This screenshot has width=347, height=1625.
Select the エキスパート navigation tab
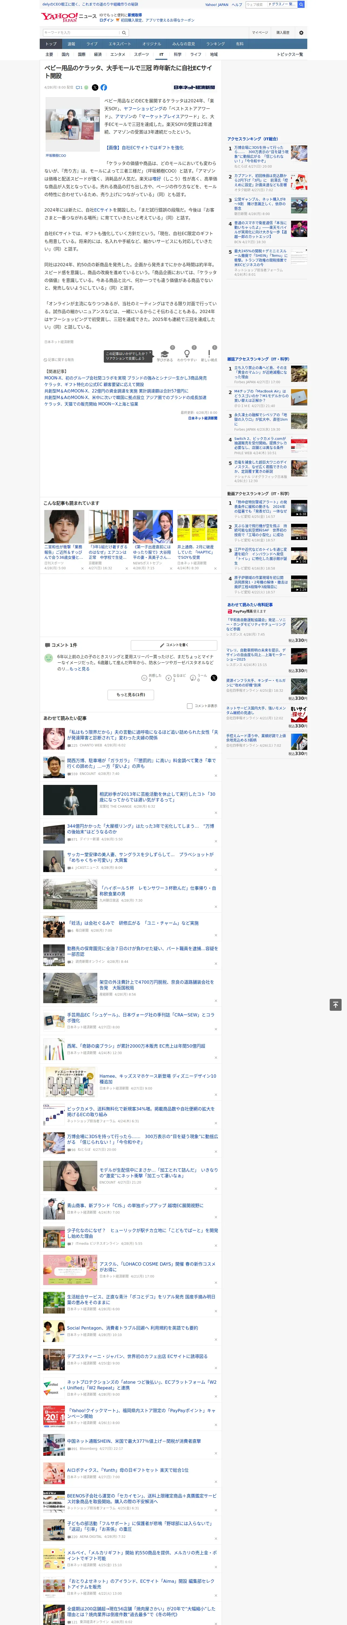click(x=120, y=44)
